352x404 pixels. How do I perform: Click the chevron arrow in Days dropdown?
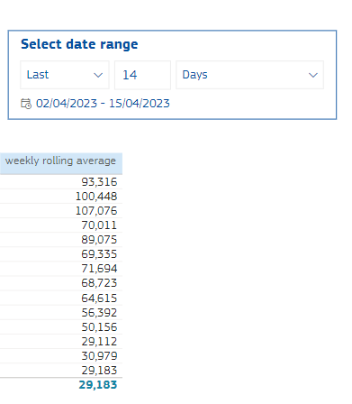point(313,75)
